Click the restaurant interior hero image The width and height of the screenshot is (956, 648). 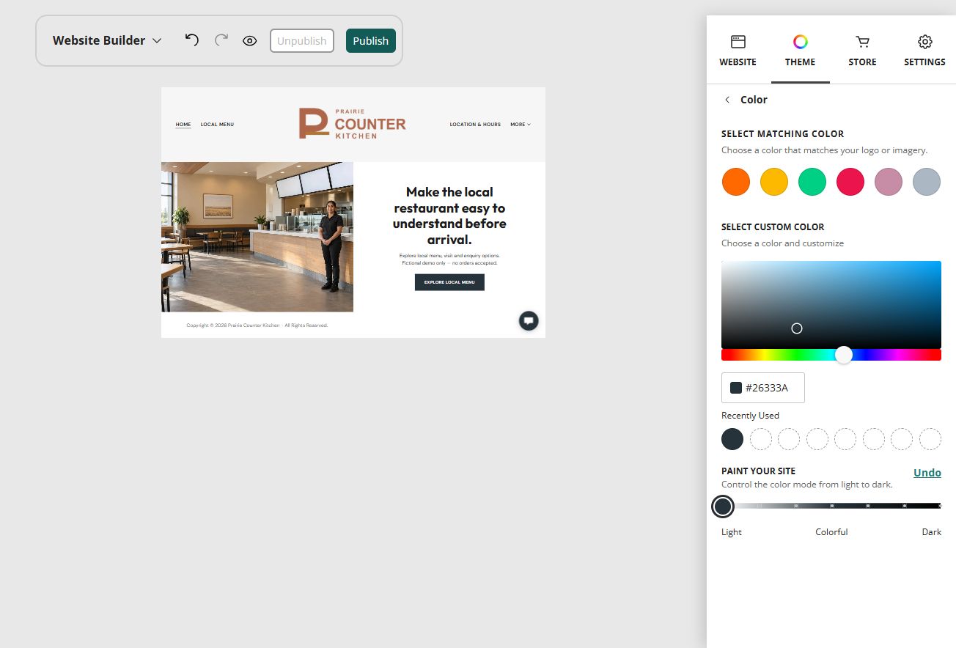click(x=257, y=237)
